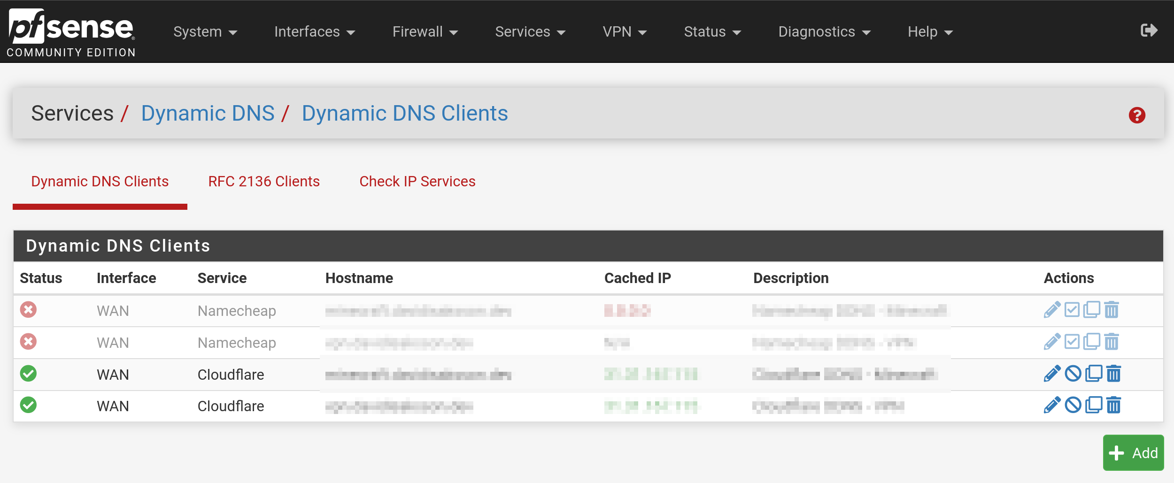Select the Dynamic DNS Clients tab
The image size is (1174, 483).
pos(100,181)
